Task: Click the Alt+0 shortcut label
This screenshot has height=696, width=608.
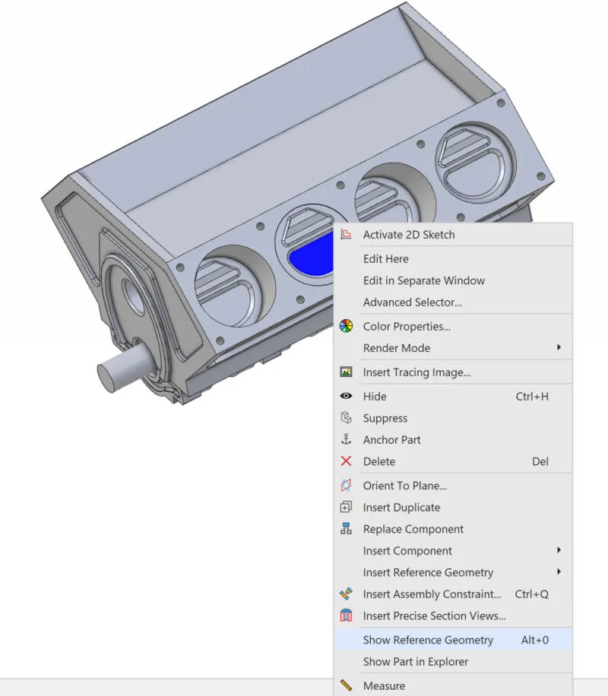Action: point(535,640)
